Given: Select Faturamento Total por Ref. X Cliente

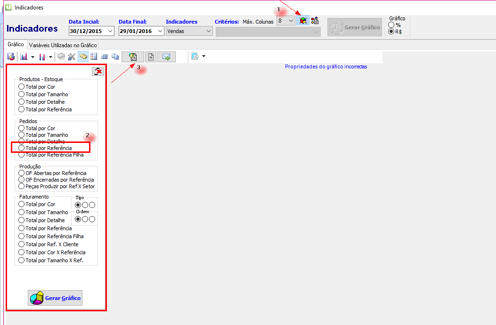Looking at the screenshot, I should coord(22,244).
